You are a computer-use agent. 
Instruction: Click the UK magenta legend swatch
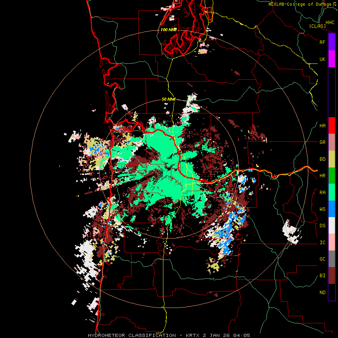(332, 59)
